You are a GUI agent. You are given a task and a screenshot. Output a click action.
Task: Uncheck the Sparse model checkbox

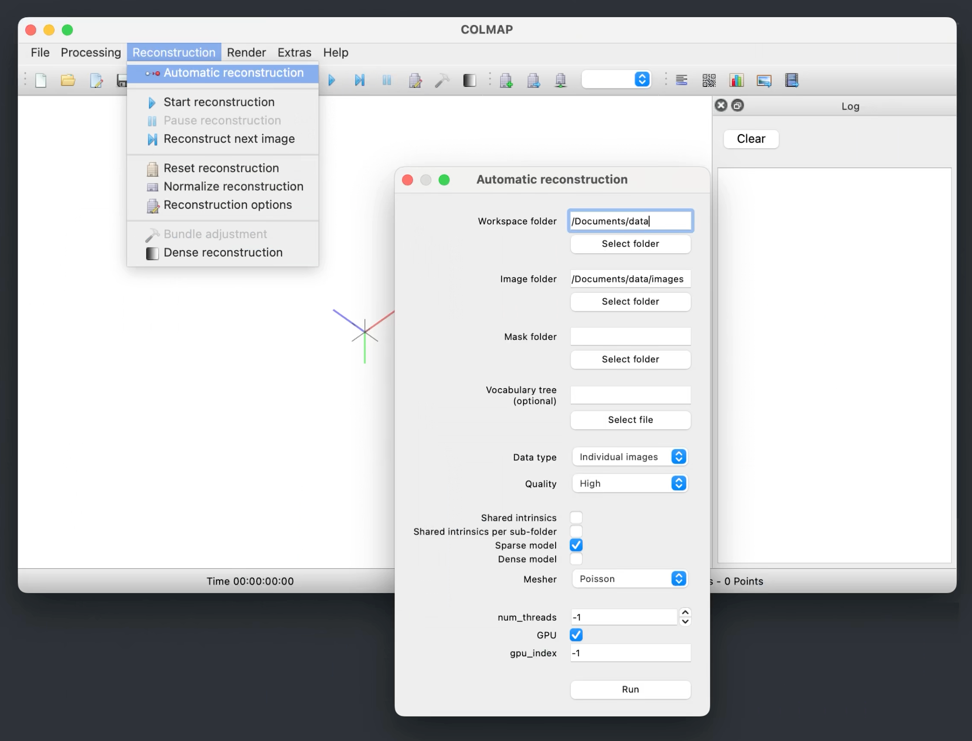pyautogui.click(x=576, y=545)
